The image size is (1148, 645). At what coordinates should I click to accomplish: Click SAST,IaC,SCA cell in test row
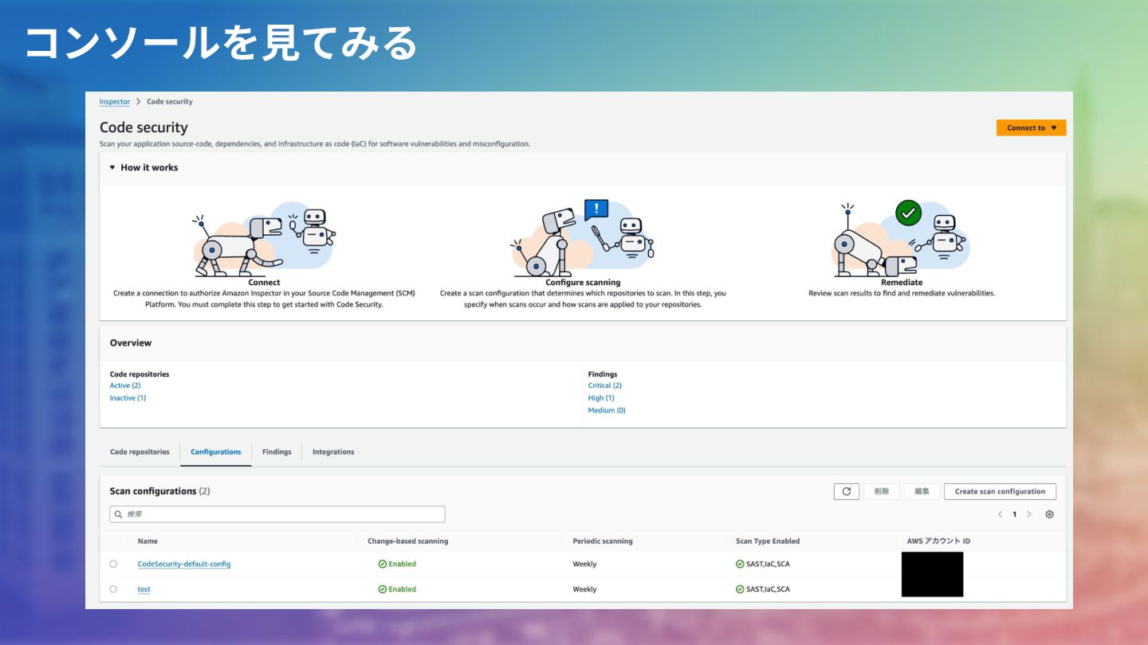(763, 589)
